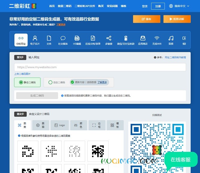The image size is (200, 173).
Task: Switch to the 颜色 color tab
Action: click(x=79, y=125)
